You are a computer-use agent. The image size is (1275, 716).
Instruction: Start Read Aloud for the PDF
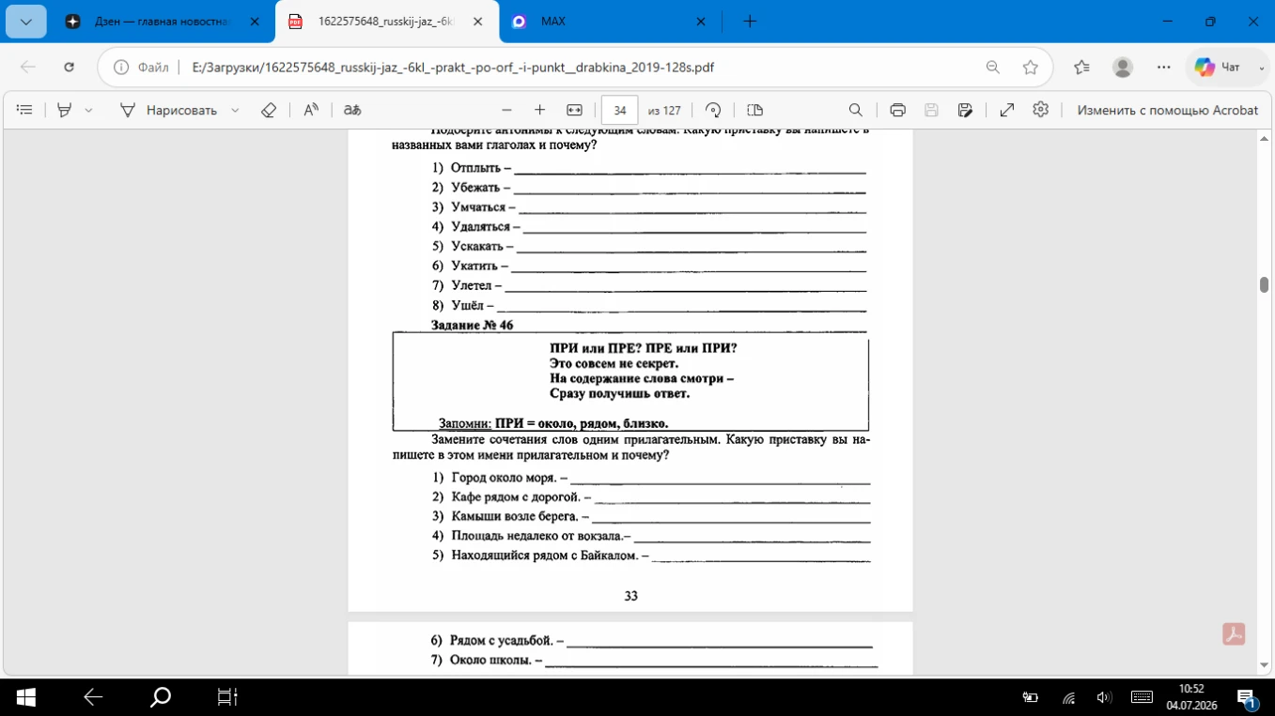point(311,110)
